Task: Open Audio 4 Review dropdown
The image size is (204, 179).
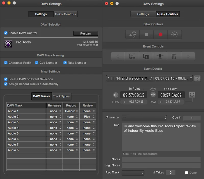Action: (88, 128)
